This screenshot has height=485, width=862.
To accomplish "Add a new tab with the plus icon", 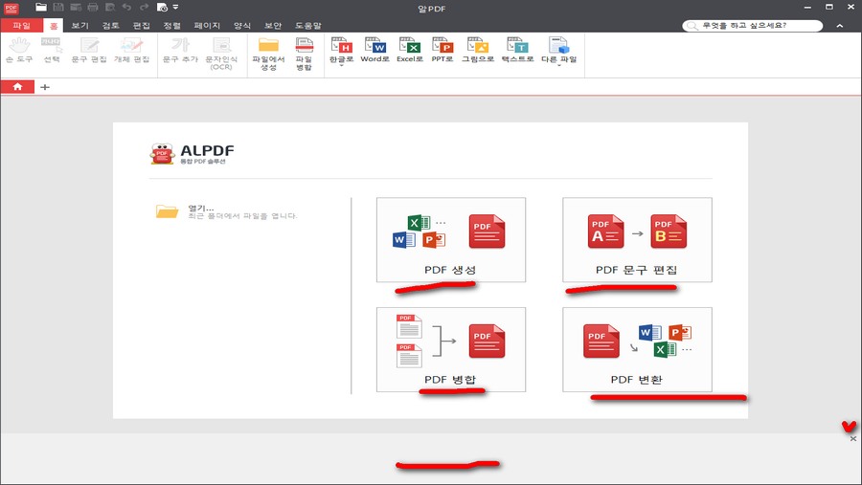I will (45, 87).
